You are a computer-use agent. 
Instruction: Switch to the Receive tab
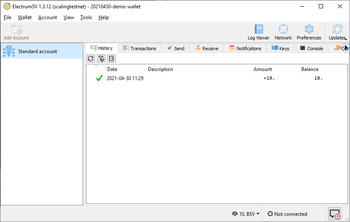[x=207, y=49]
